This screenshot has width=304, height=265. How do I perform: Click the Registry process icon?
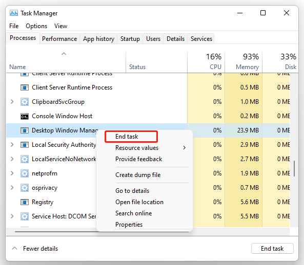[x=25, y=202]
